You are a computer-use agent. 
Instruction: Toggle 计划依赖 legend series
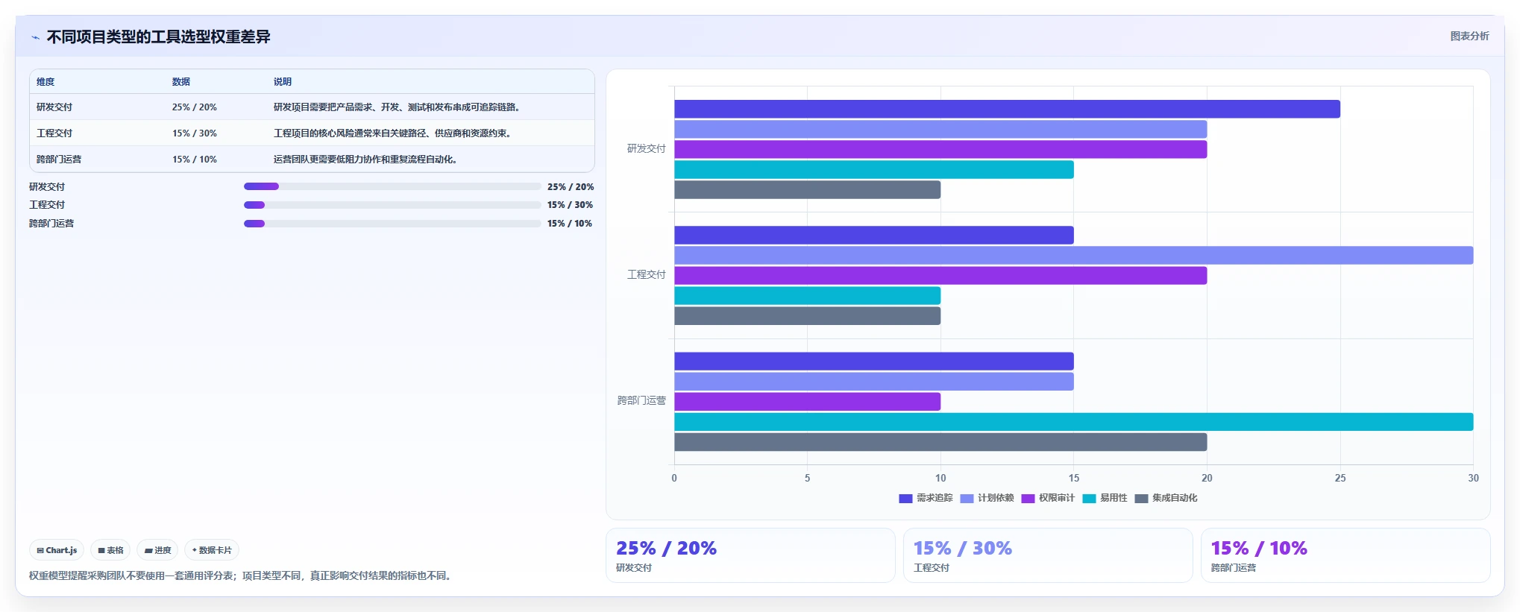tap(987, 498)
